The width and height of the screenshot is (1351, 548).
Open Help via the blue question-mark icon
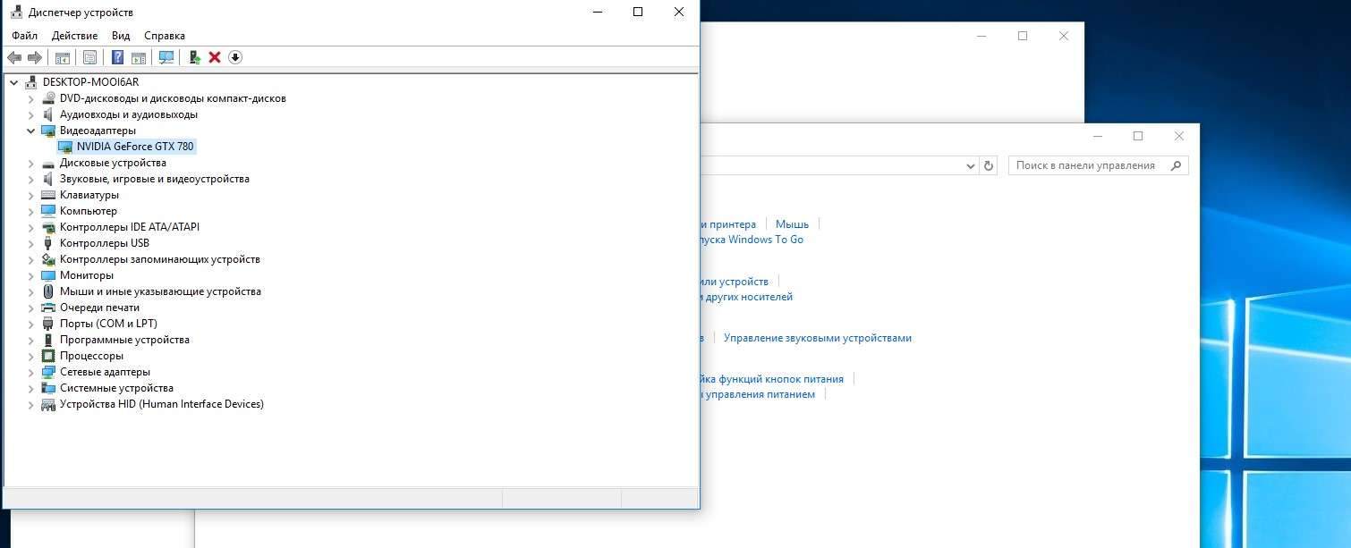[x=117, y=57]
